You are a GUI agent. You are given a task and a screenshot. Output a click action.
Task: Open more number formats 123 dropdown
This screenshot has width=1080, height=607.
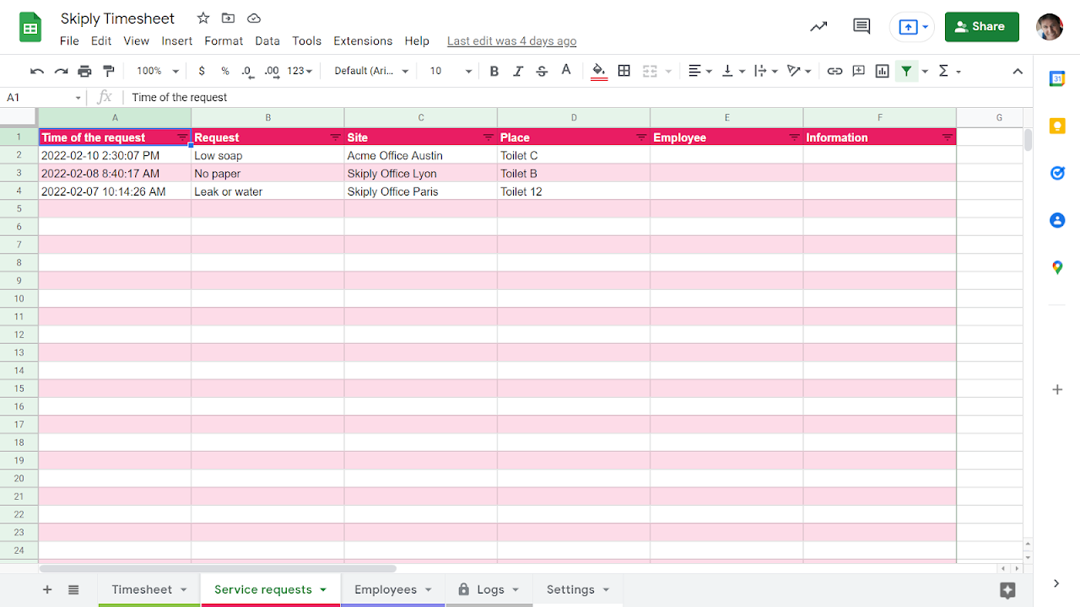[x=300, y=71]
